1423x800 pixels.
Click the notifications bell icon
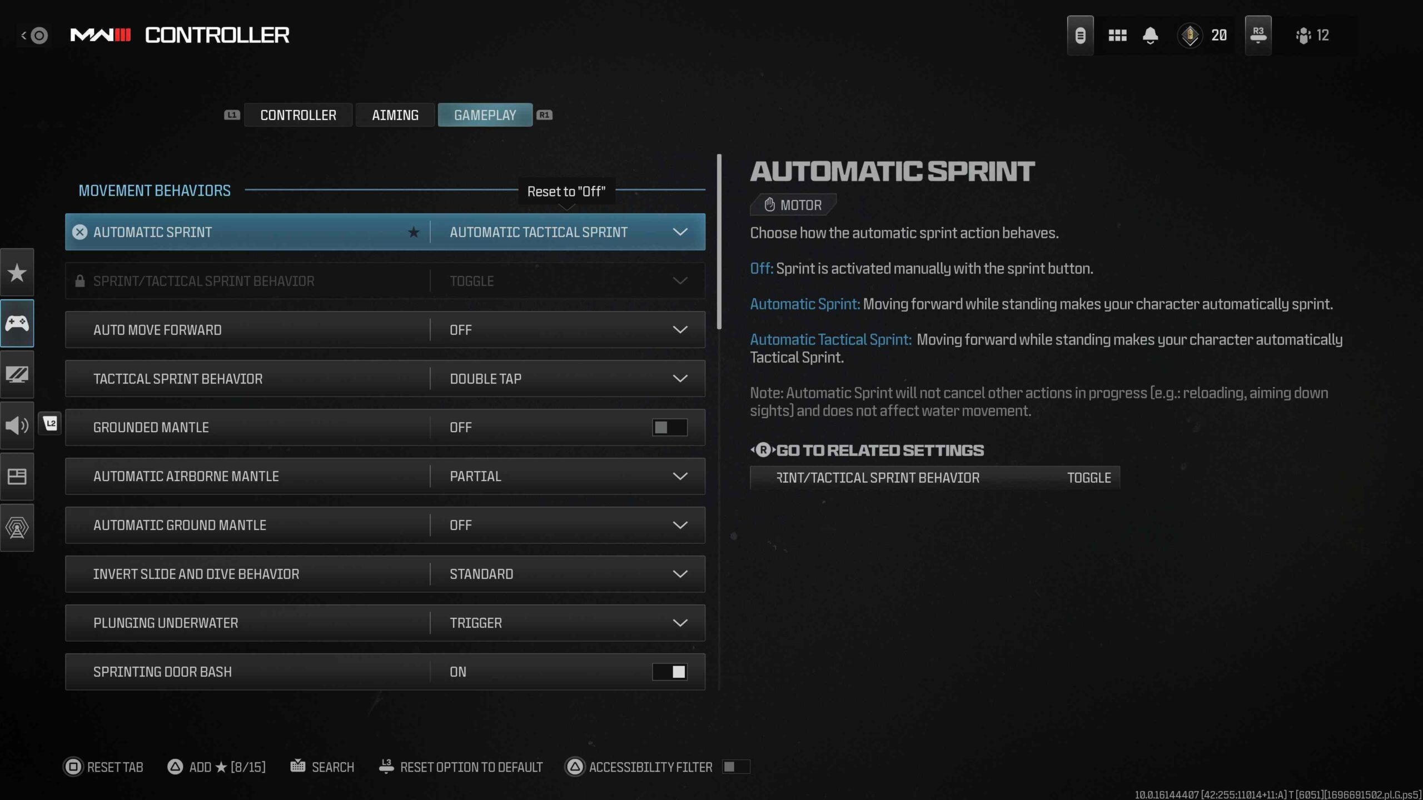pyautogui.click(x=1150, y=36)
